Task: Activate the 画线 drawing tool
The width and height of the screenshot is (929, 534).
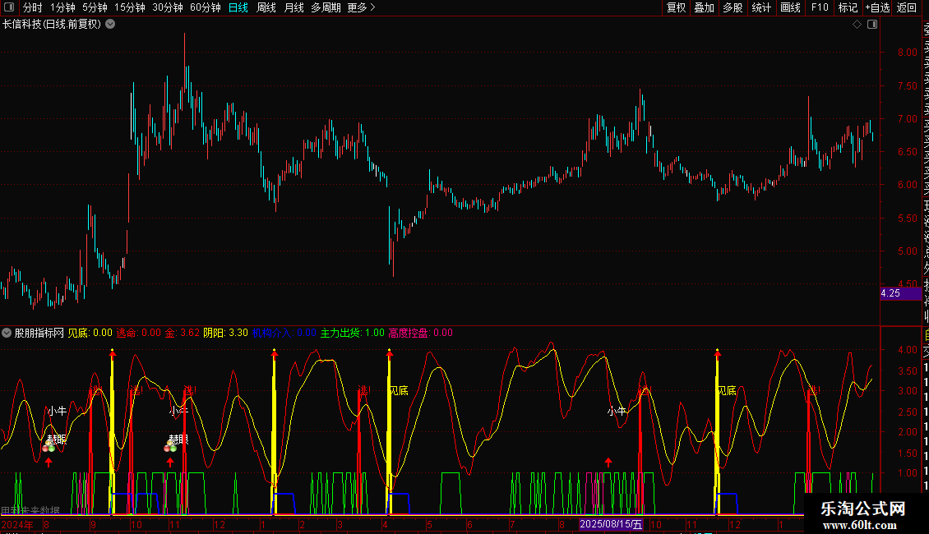Action: tap(790, 7)
